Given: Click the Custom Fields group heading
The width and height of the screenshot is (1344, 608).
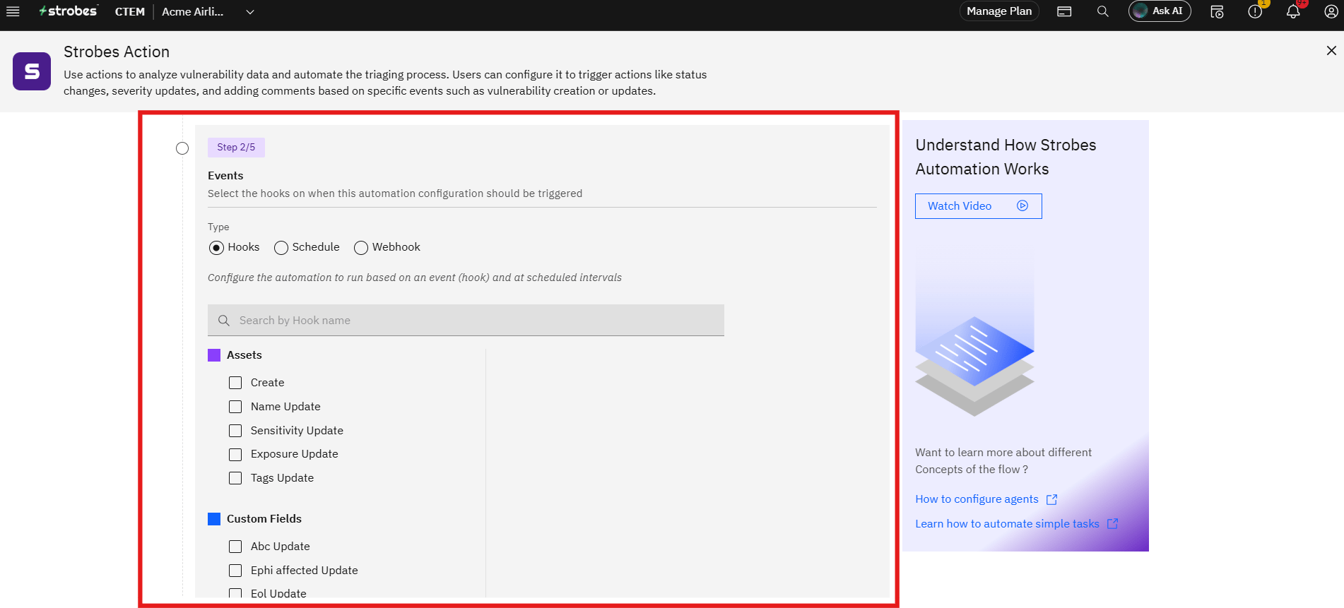Looking at the screenshot, I should point(264,519).
